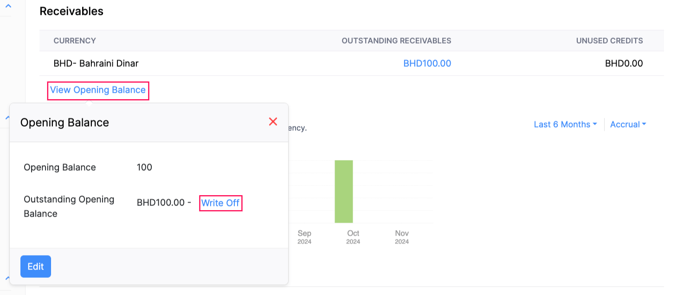677x295 pixels.
Task: Collapse the bottom sidebar section chevron
Action: coord(8,277)
